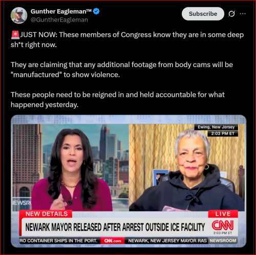Click the Gunther Eagleman display name
This screenshot has height=255, width=256.
[61, 11]
